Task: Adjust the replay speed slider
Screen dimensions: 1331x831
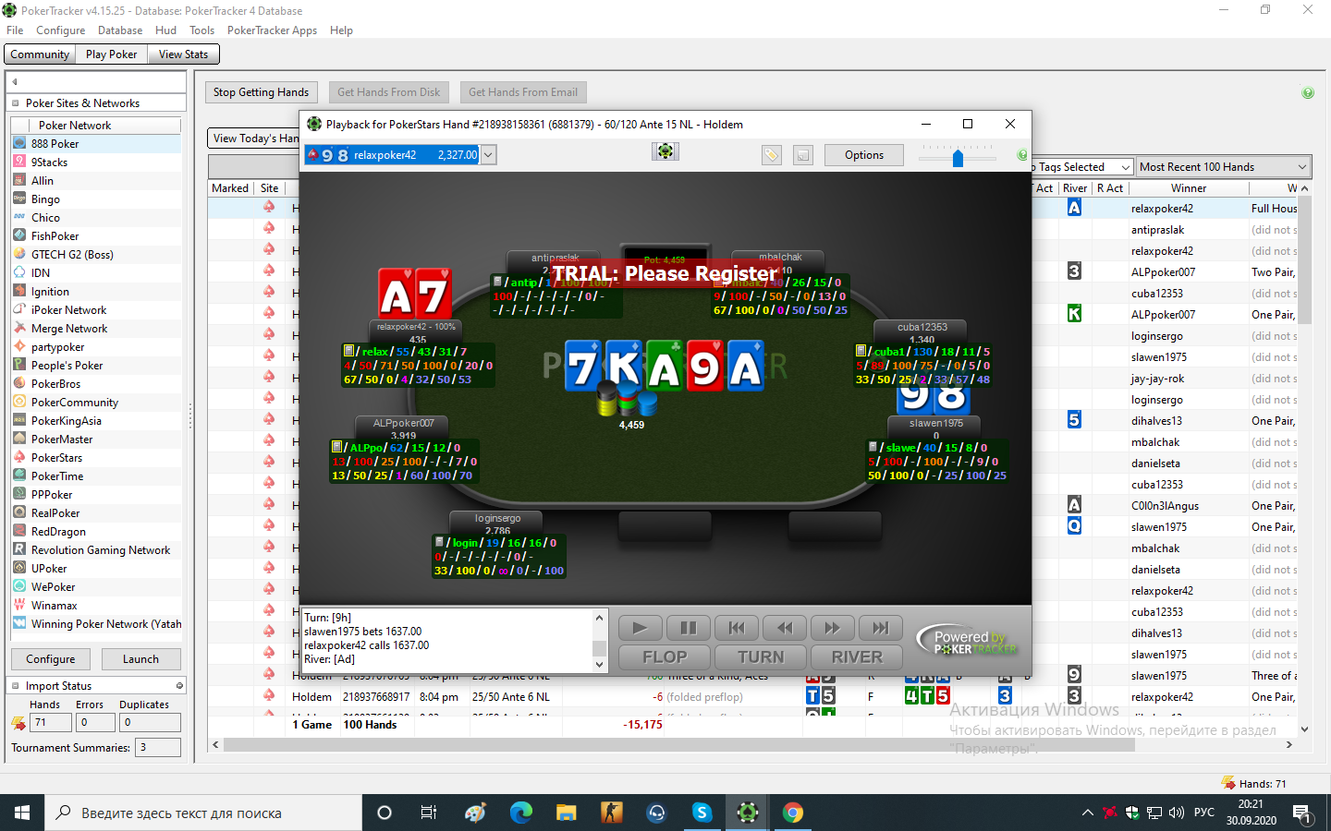Action: coord(959,156)
